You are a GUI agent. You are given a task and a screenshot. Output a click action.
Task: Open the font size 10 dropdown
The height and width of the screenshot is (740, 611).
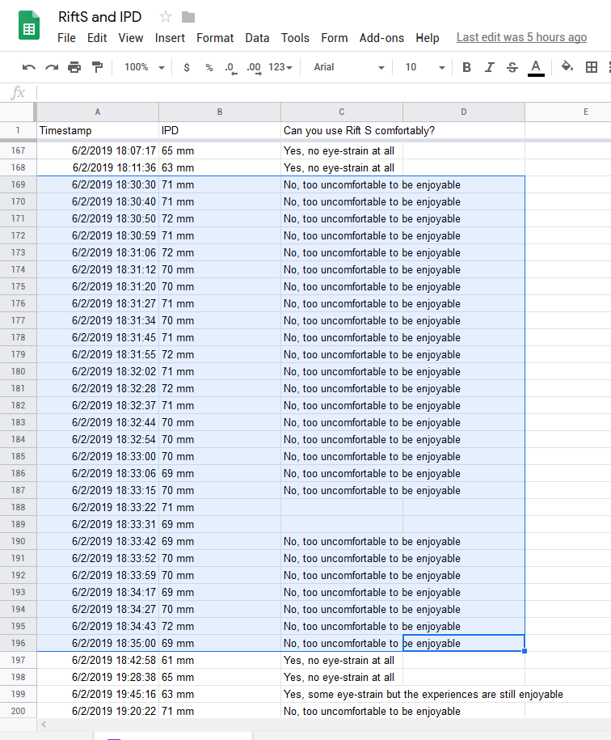pyautogui.click(x=425, y=67)
